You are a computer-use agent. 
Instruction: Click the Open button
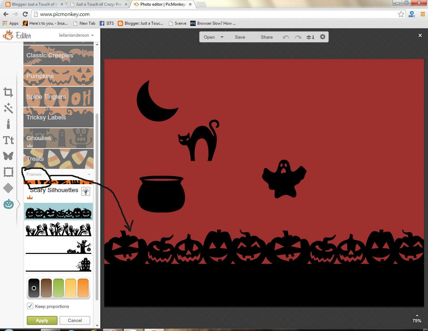tap(209, 37)
